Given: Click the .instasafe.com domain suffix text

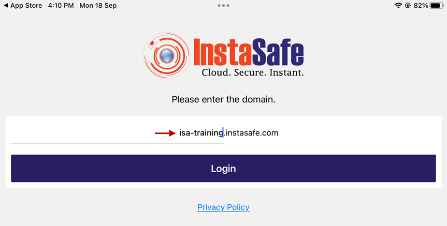Looking at the screenshot, I should pos(251,133).
